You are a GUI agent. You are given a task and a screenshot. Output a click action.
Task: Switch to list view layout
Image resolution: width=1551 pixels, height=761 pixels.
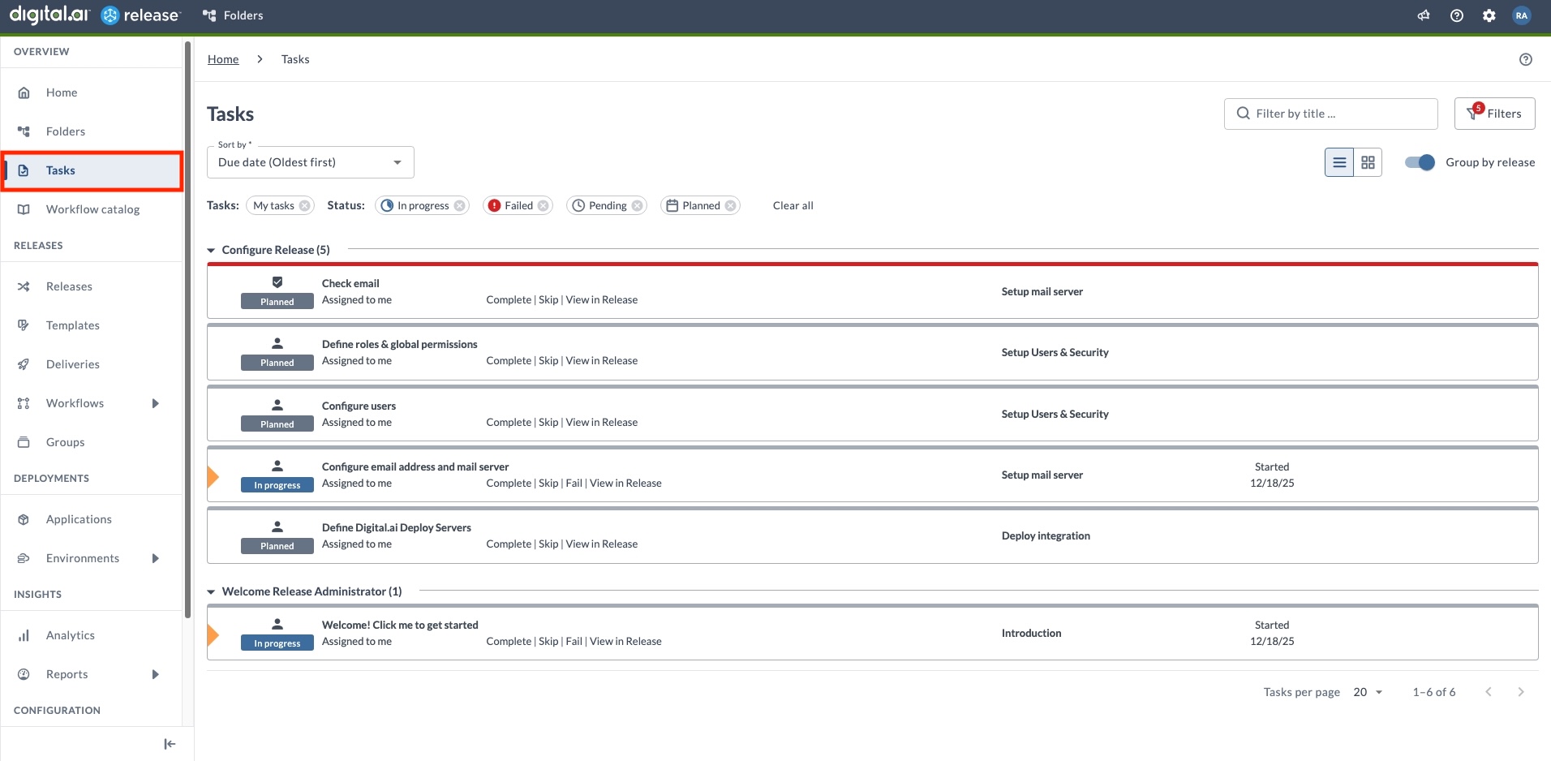point(1338,162)
